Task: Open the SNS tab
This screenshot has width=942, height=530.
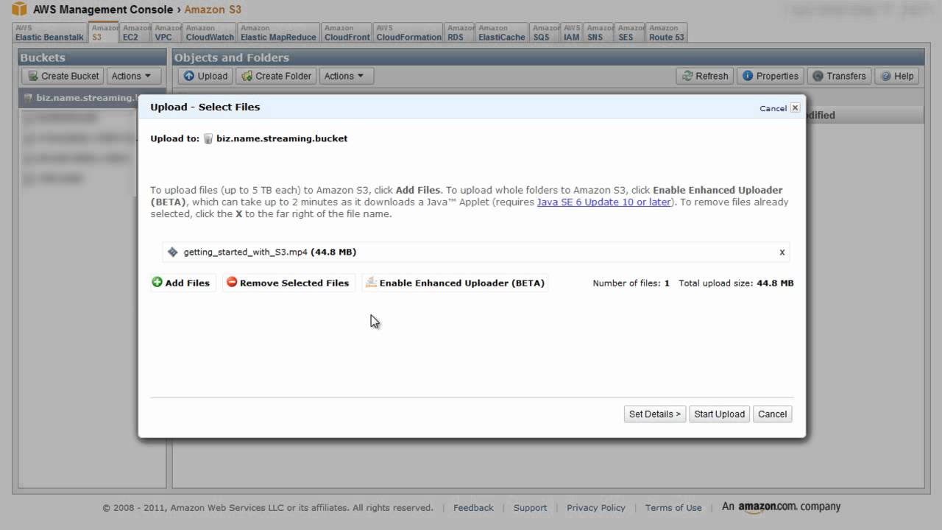Action: 600,33
